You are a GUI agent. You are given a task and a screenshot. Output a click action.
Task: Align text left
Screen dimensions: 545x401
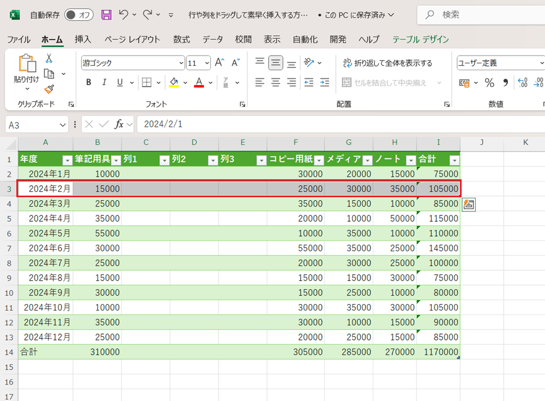[x=259, y=82]
